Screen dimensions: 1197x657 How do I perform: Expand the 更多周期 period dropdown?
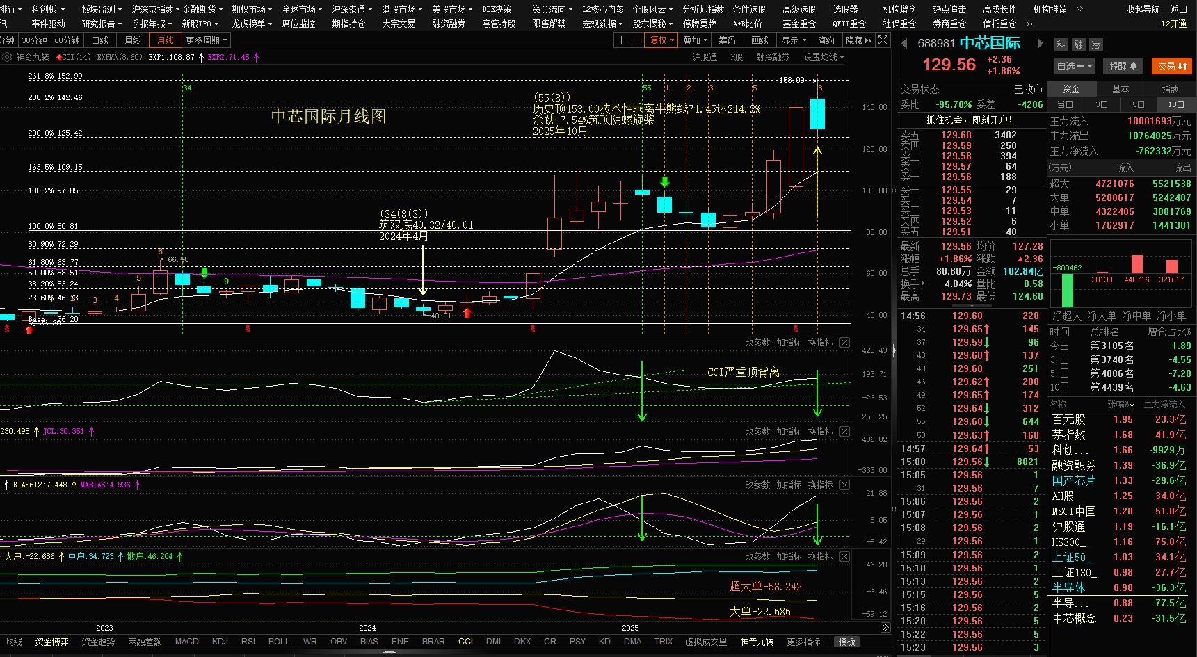[x=206, y=40]
